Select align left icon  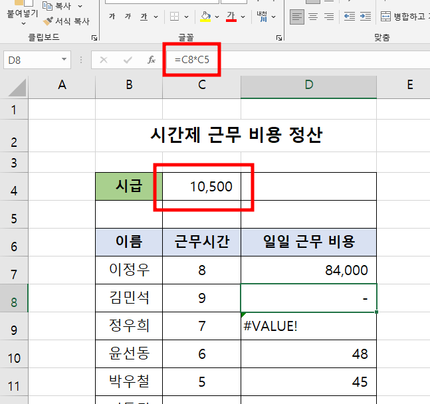pyautogui.click(x=296, y=17)
